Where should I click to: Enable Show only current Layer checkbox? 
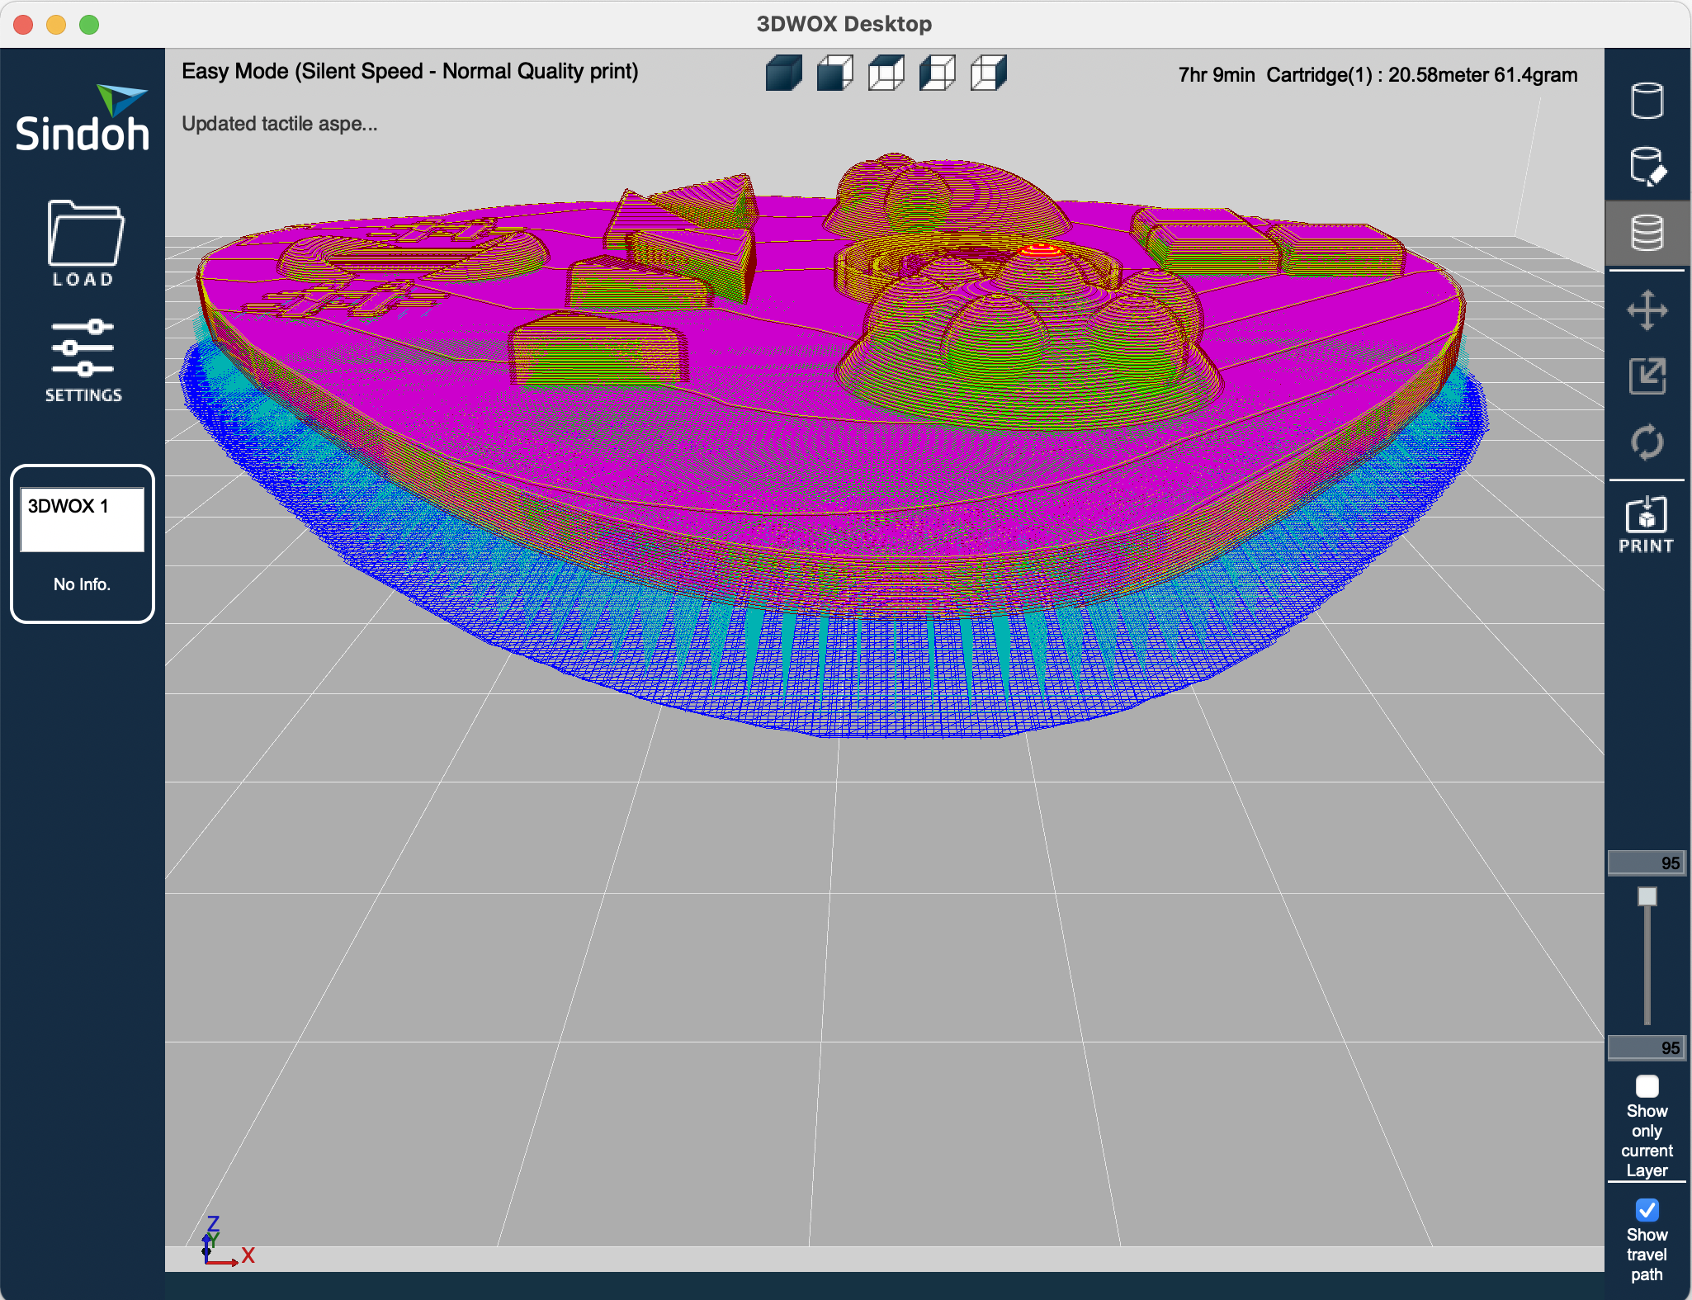pos(1647,1086)
